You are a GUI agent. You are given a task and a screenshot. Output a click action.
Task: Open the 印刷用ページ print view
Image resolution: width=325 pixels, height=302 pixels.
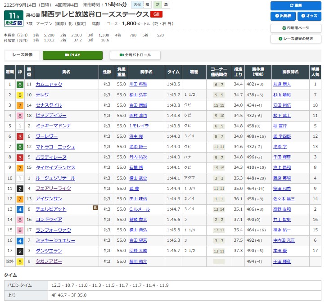[295, 28]
